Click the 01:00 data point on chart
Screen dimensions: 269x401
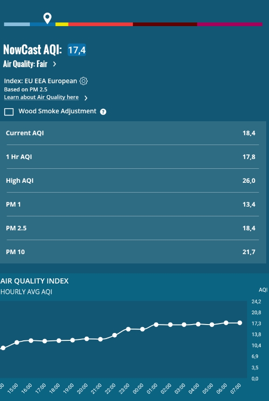tap(156, 325)
